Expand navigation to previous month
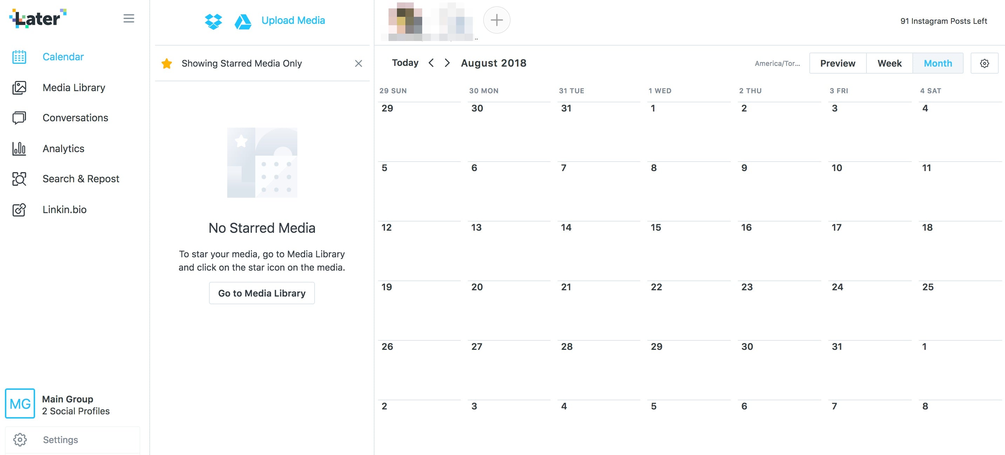The image size is (1005, 455). click(431, 62)
